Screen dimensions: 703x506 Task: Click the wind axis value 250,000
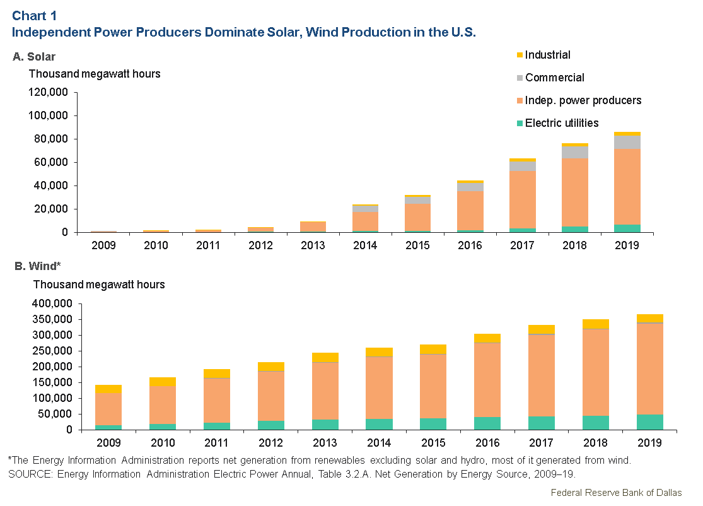tap(52, 351)
